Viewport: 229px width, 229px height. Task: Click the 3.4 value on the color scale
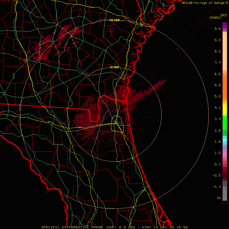(218, 119)
